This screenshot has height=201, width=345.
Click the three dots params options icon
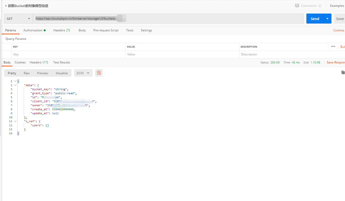pyautogui.click(x=333, y=46)
